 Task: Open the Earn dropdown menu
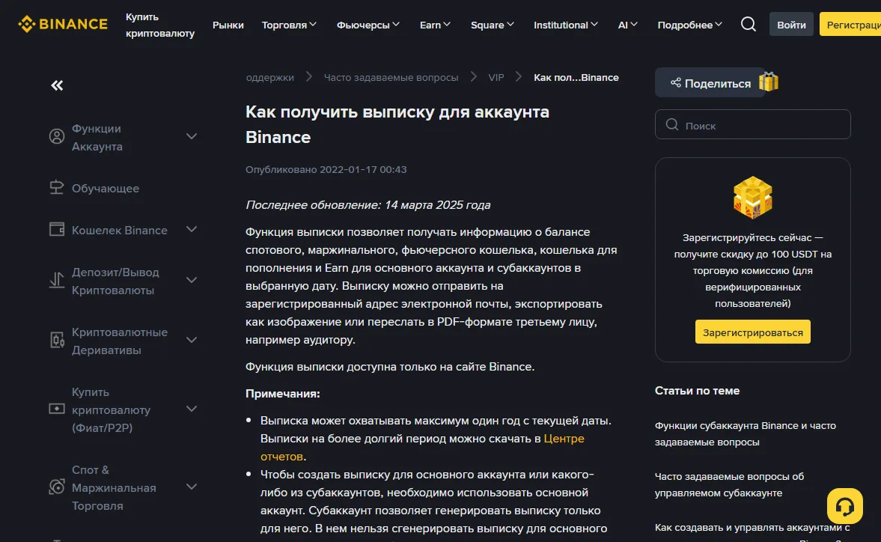click(435, 25)
